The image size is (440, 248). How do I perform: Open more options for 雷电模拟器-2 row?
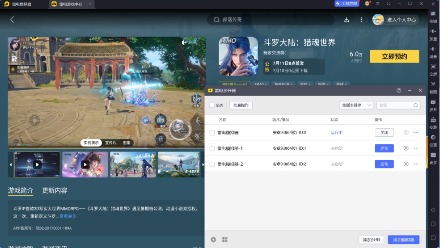click(x=416, y=164)
